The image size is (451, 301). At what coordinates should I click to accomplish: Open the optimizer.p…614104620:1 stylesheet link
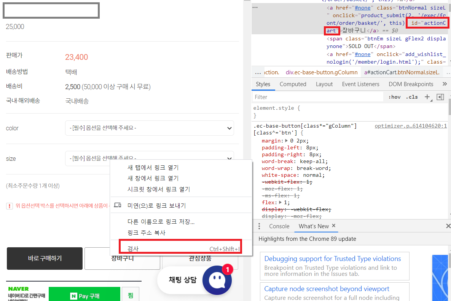411,126
